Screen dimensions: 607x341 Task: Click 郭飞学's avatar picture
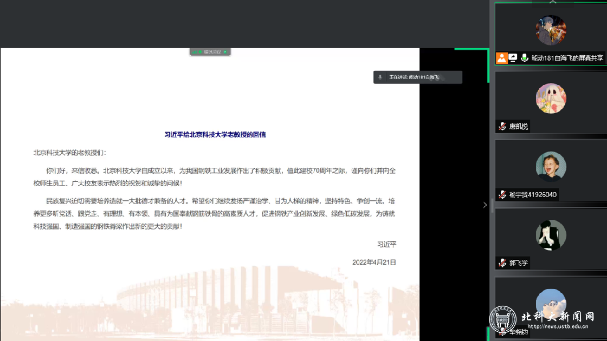coord(551,235)
